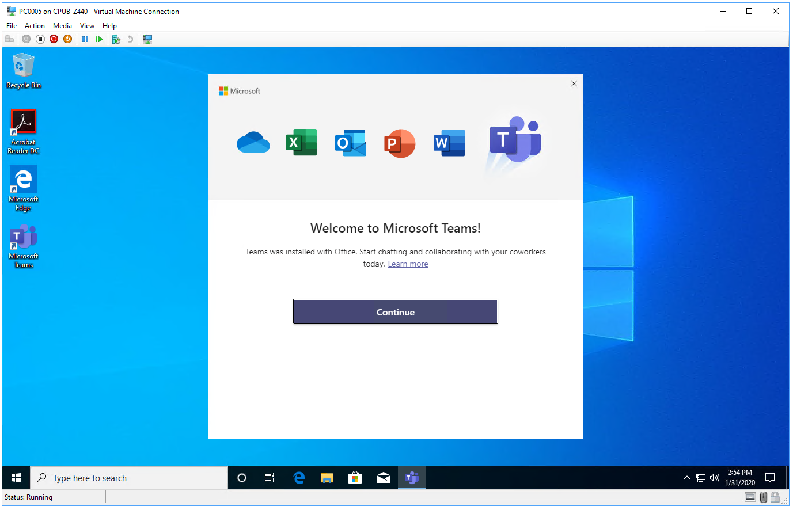The height and width of the screenshot is (510, 793).
Task: Click the Excel icon in the Teams welcome dialog
Action: pos(301,142)
